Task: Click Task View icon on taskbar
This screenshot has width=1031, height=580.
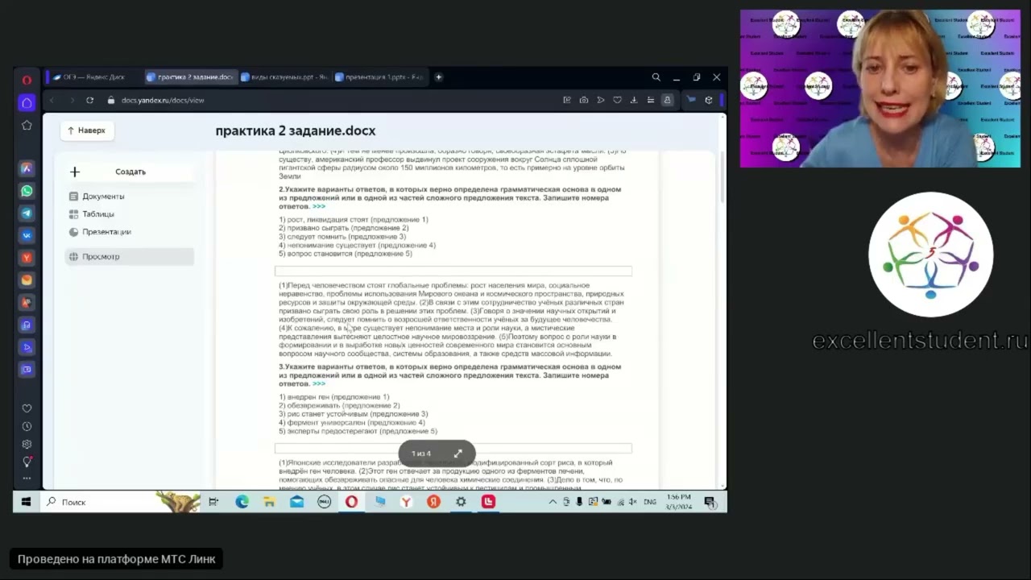Action: [x=213, y=502]
